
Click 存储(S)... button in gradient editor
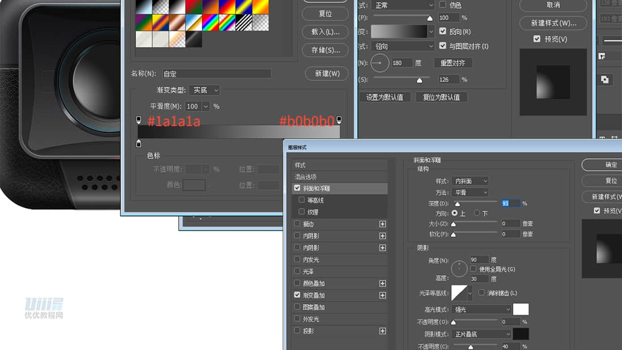[325, 50]
